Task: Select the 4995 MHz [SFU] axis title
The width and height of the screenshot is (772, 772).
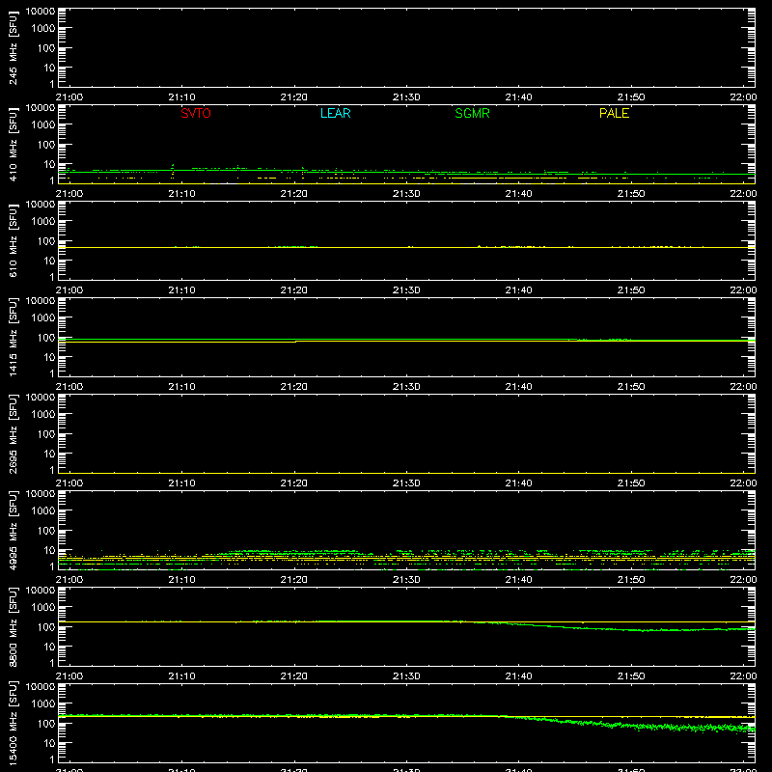Action: 13,530
